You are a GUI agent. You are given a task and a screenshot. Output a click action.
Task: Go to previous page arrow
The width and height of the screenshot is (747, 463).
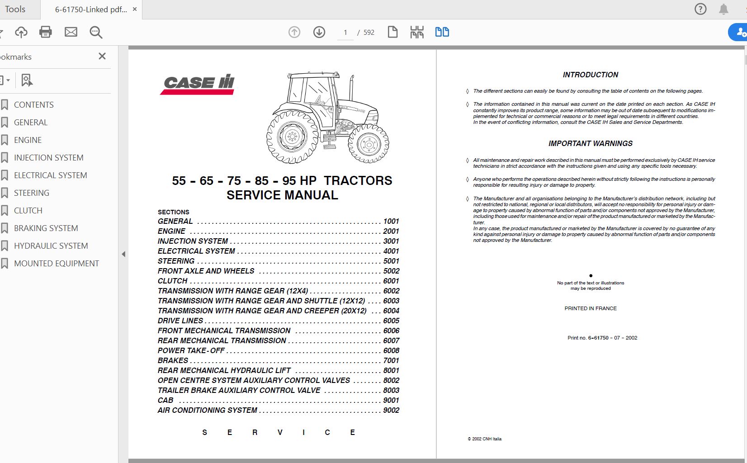294,32
